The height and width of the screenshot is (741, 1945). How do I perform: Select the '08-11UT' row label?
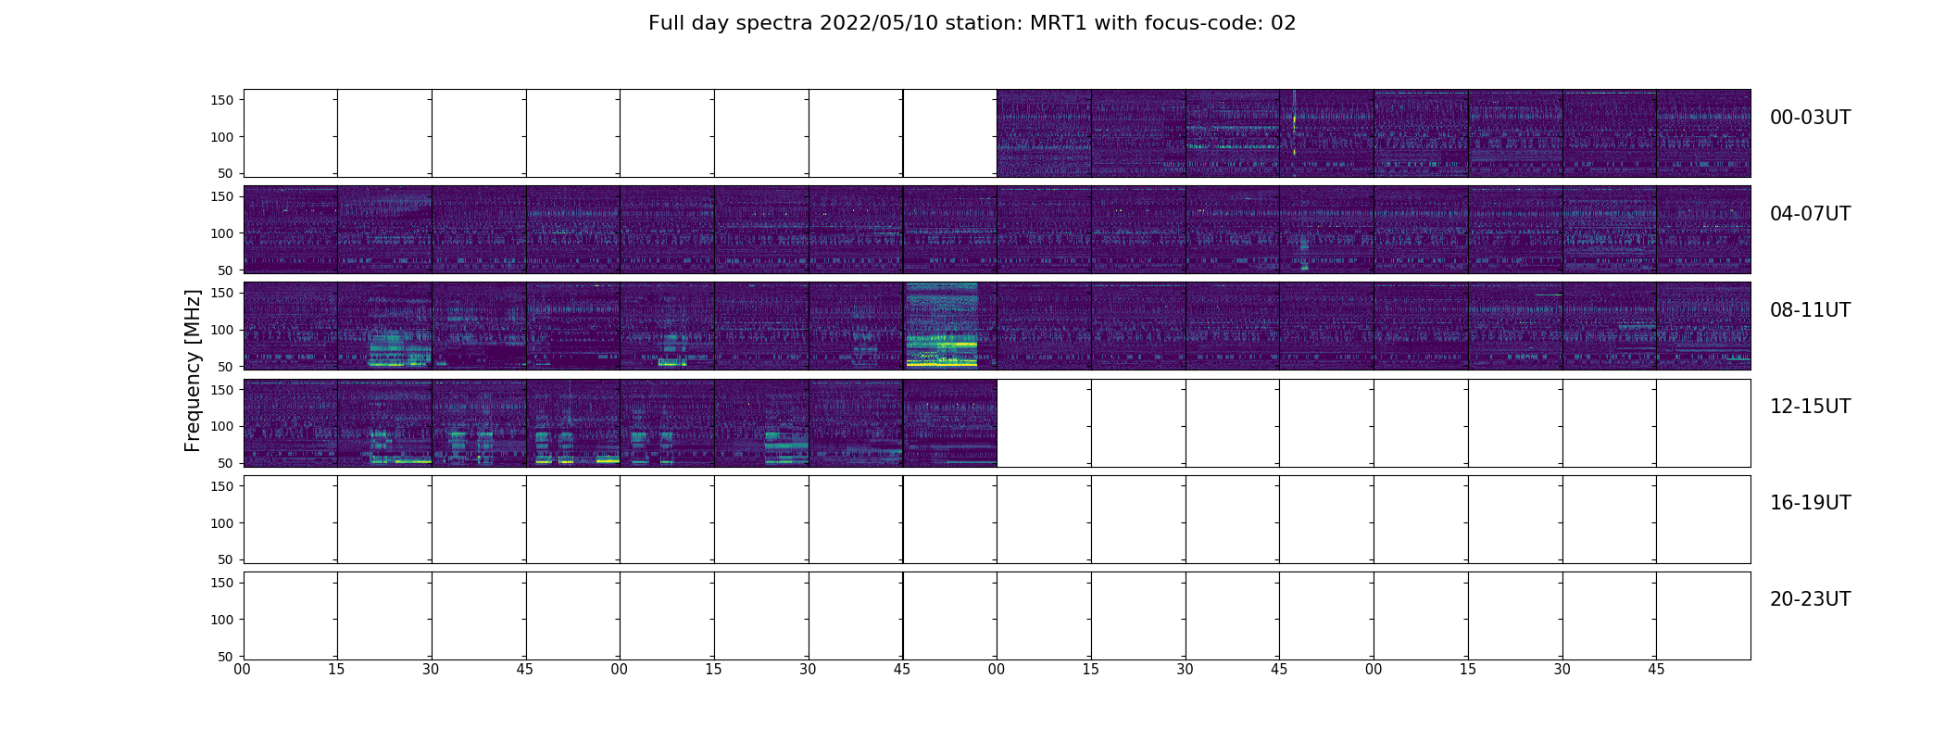(1810, 310)
